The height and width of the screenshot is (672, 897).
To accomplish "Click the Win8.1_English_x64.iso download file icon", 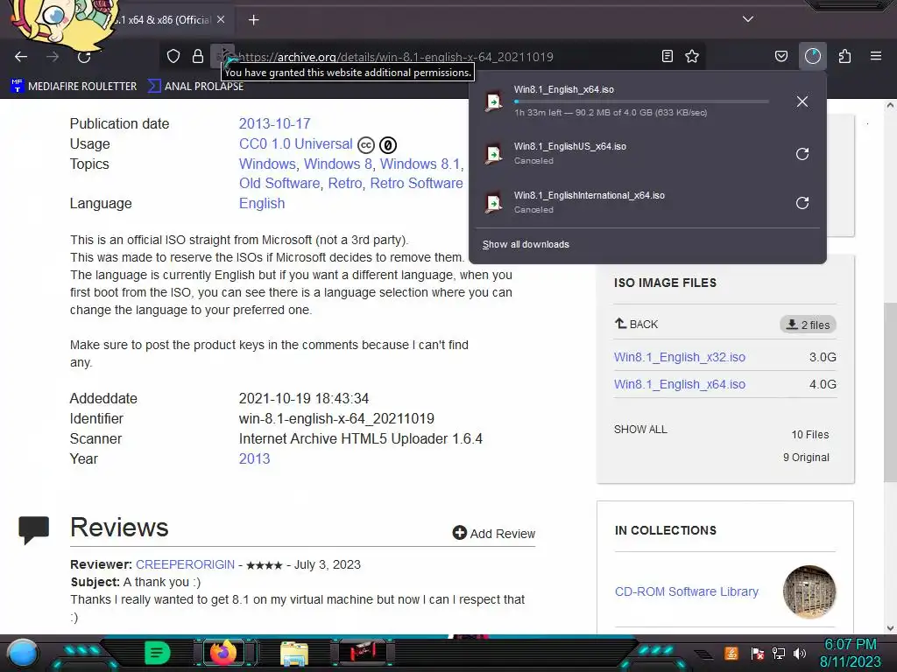I will click(493, 101).
